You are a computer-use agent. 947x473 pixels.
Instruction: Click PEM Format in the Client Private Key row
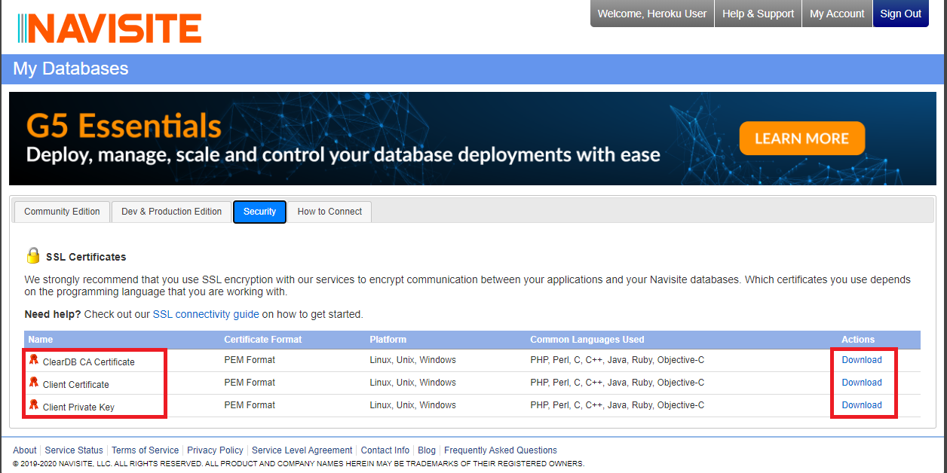(250, 405)
